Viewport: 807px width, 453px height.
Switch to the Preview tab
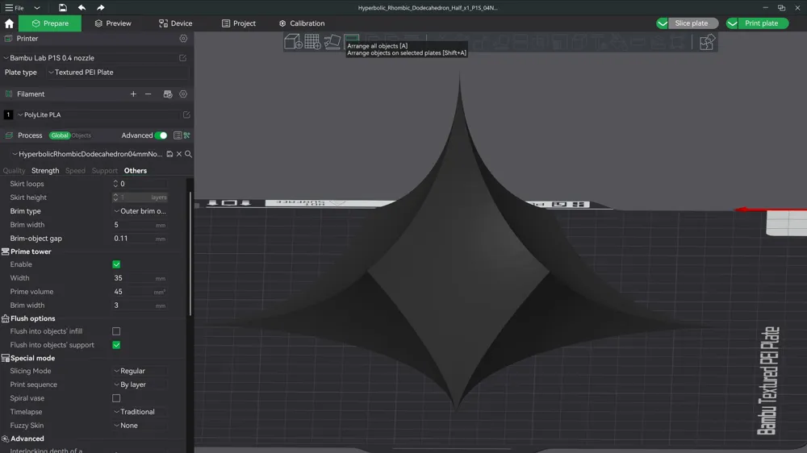(113, 23)
